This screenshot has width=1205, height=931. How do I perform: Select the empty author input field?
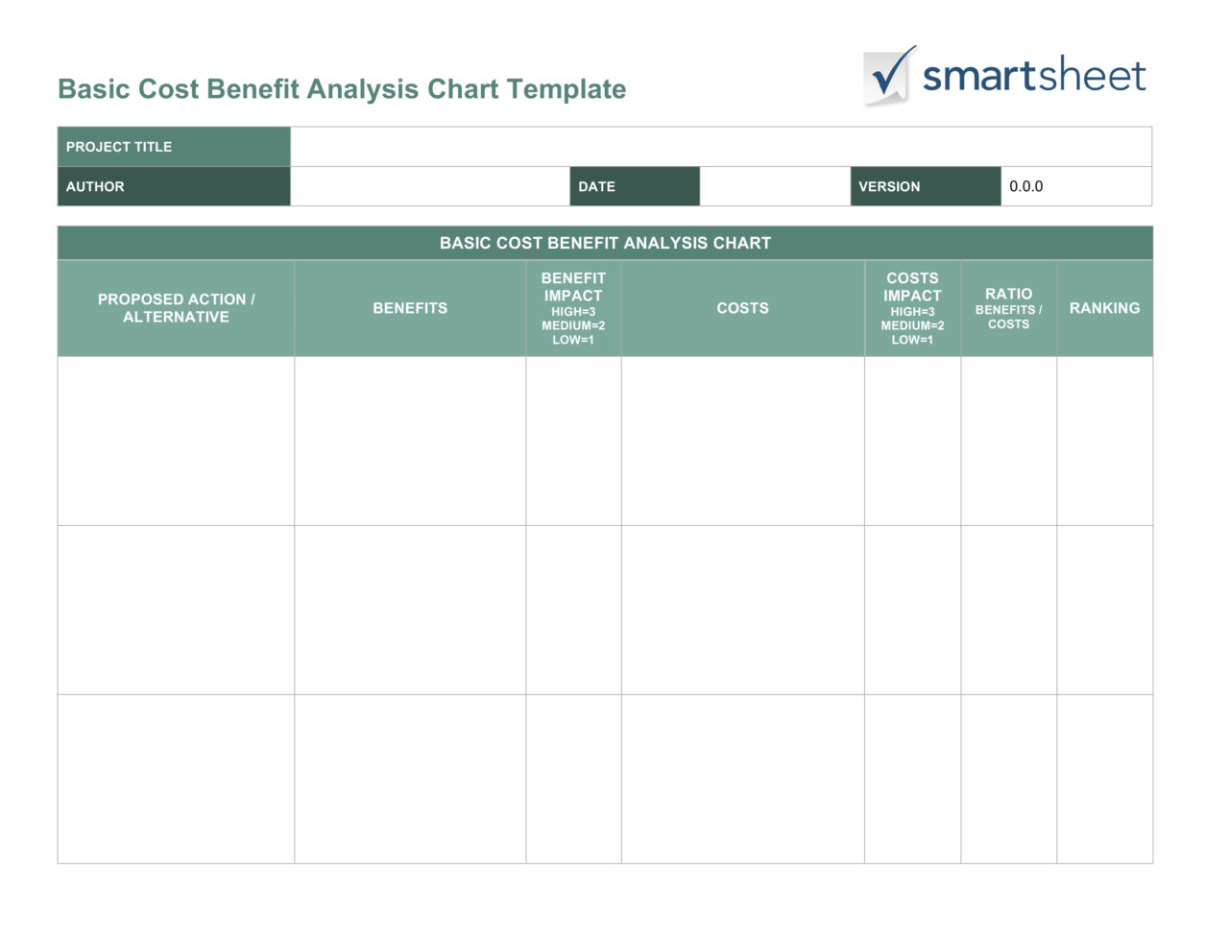click(x=432, y=186)
